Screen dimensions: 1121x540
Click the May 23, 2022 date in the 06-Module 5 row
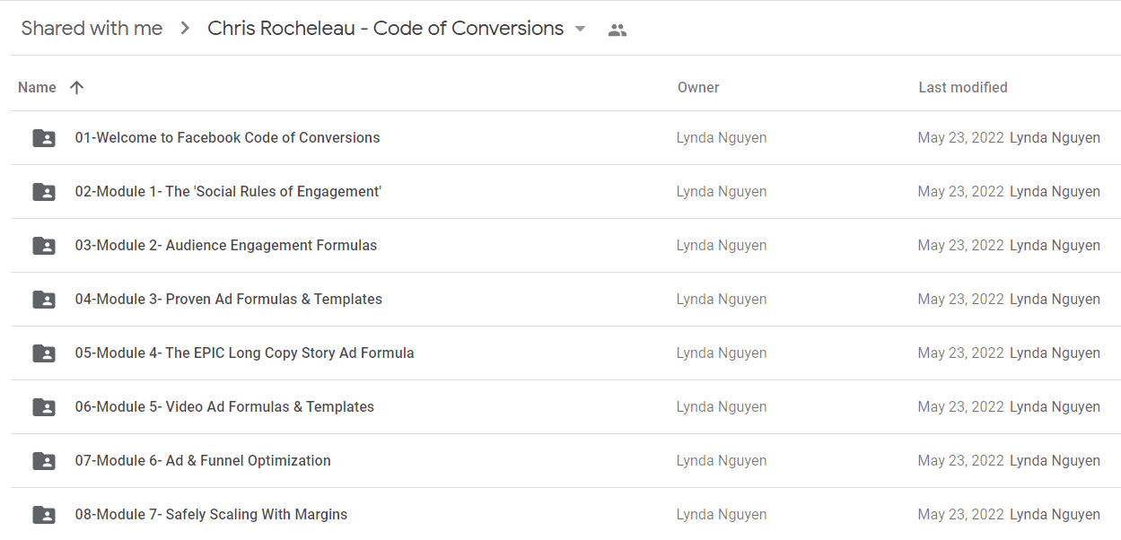tap(960, 406)
